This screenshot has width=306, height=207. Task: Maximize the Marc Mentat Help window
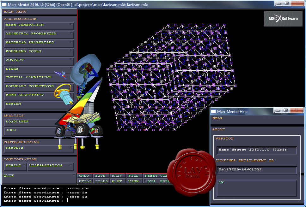(x=286, y=110)
